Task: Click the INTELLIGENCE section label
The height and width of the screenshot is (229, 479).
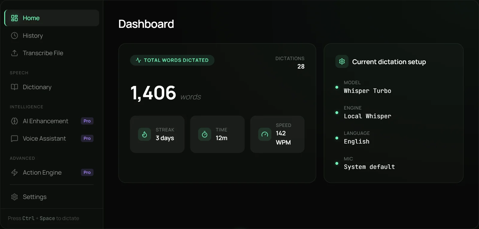Action: pyautogui.click(x=26, y=107)
